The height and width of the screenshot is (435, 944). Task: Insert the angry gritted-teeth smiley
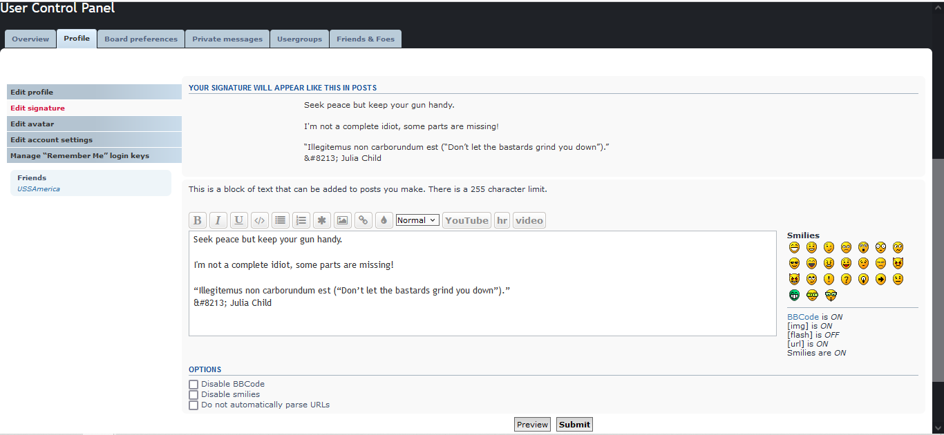pyautogui.click(x=829, y=263)
